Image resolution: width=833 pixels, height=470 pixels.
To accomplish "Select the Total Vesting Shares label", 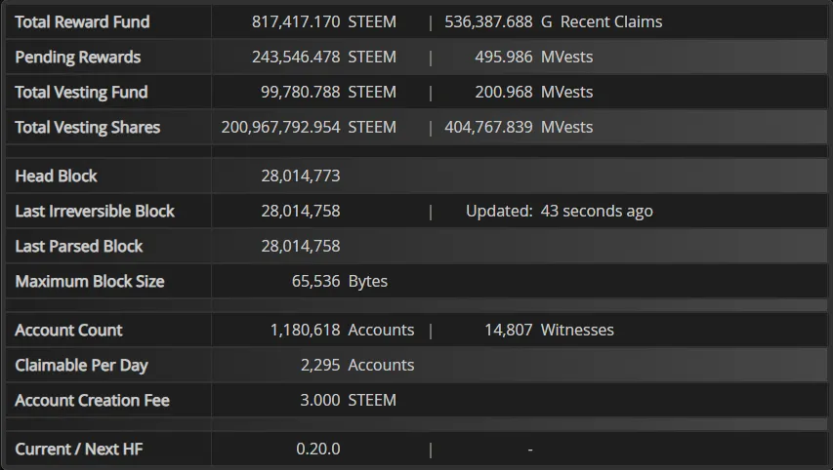I will click(88, 128).
